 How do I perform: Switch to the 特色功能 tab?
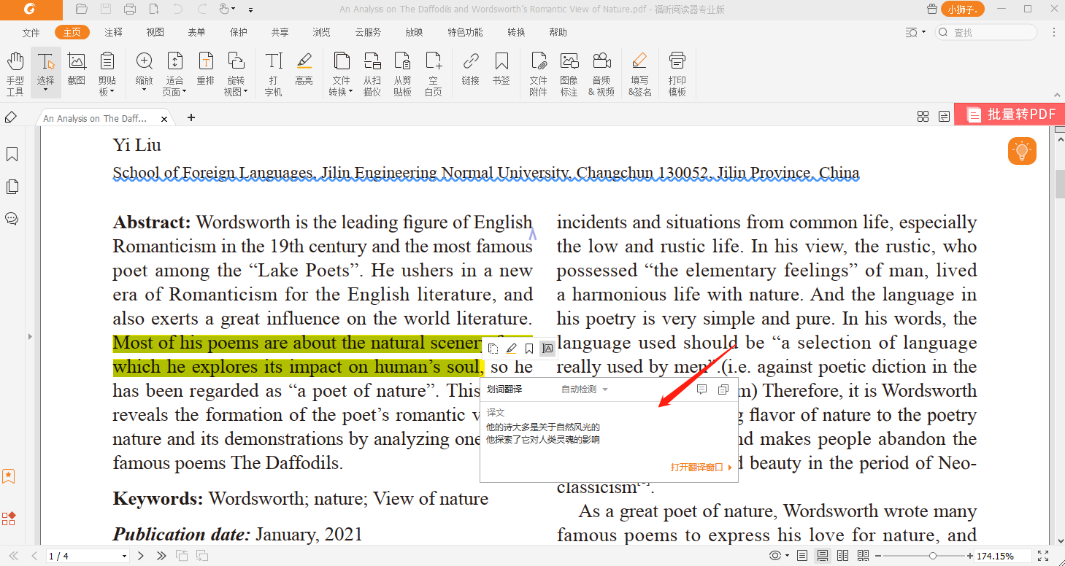pyautogui.click(x=465, y=32)
